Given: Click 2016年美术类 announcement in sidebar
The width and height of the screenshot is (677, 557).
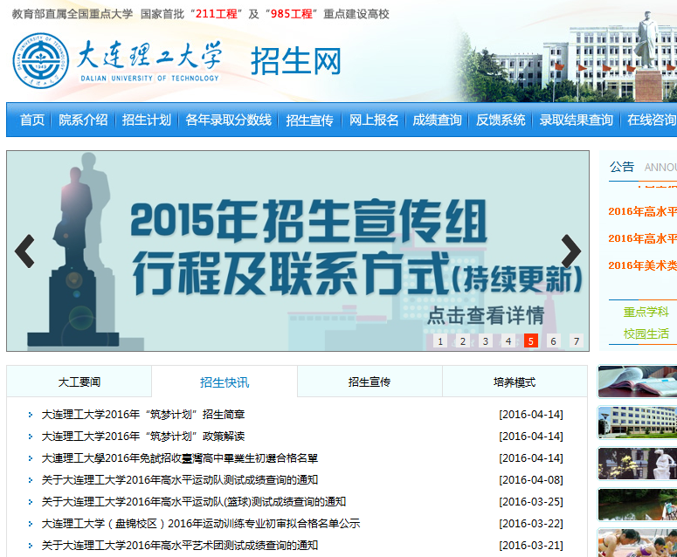Looking at the screenshot, I should tap(642, 265).
